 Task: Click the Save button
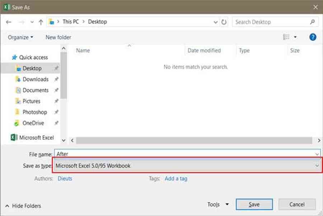(254, 204)
